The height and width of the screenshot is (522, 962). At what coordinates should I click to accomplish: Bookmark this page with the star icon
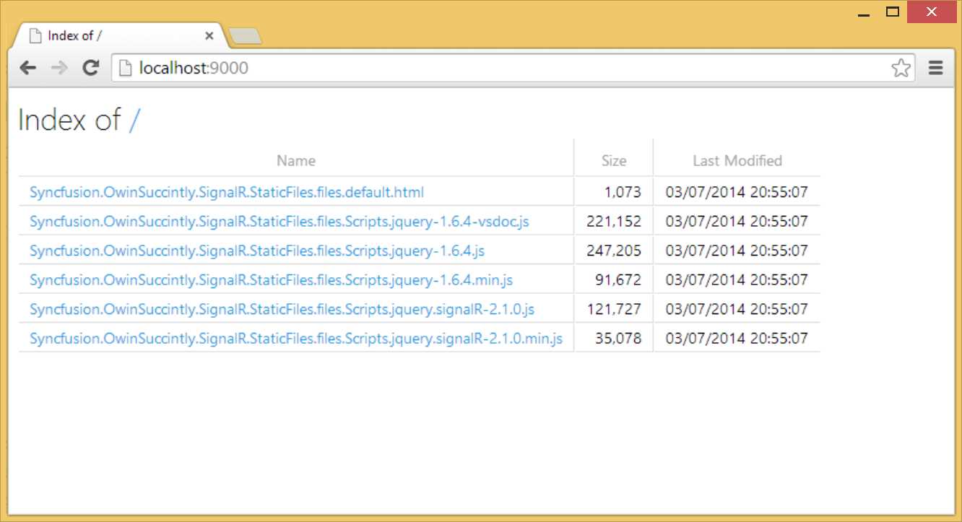click(901, 68)
